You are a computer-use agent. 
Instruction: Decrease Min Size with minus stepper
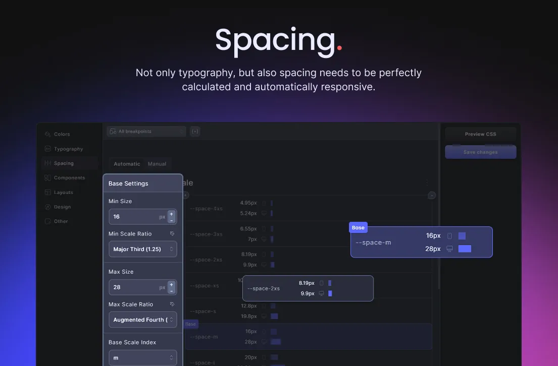tap(172, 220)
